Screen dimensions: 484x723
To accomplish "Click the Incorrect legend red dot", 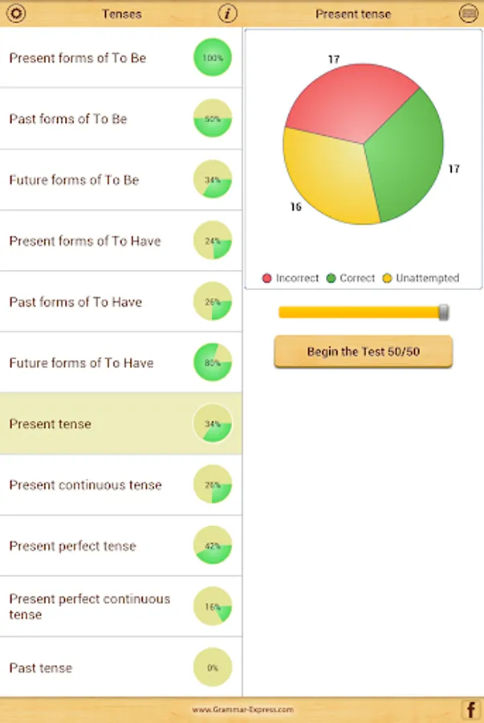I will (267, 279).
